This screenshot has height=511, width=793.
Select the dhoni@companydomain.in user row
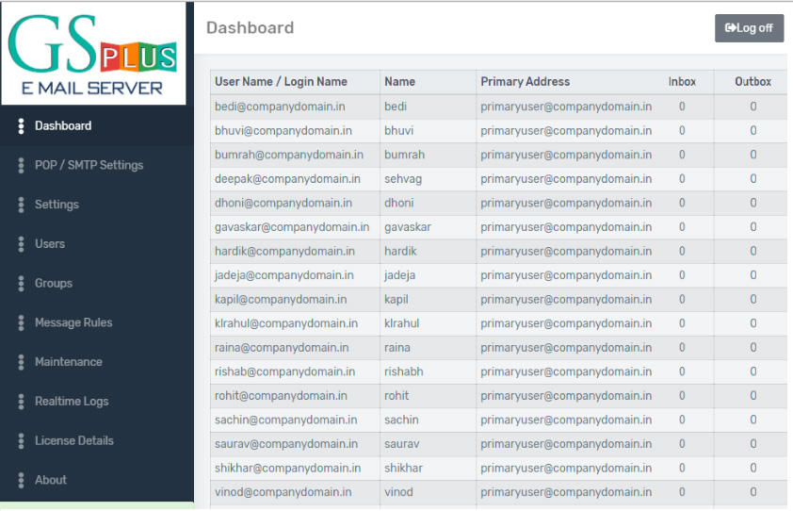(x=283, y=203)
